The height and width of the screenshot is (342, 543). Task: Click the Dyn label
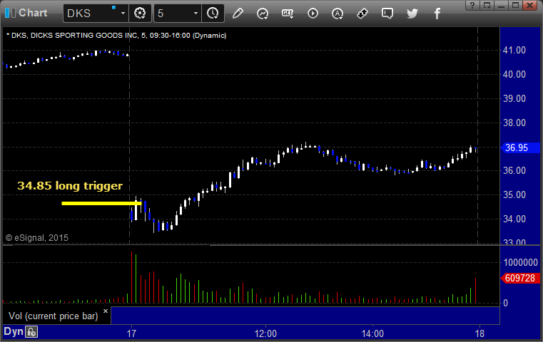point(13,331)
